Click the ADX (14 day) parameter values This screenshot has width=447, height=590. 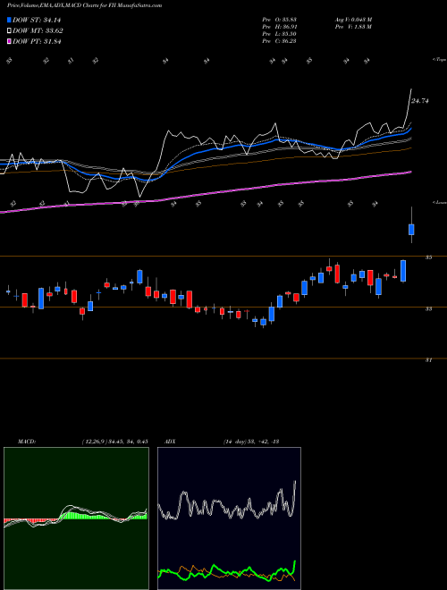[250, 442]
